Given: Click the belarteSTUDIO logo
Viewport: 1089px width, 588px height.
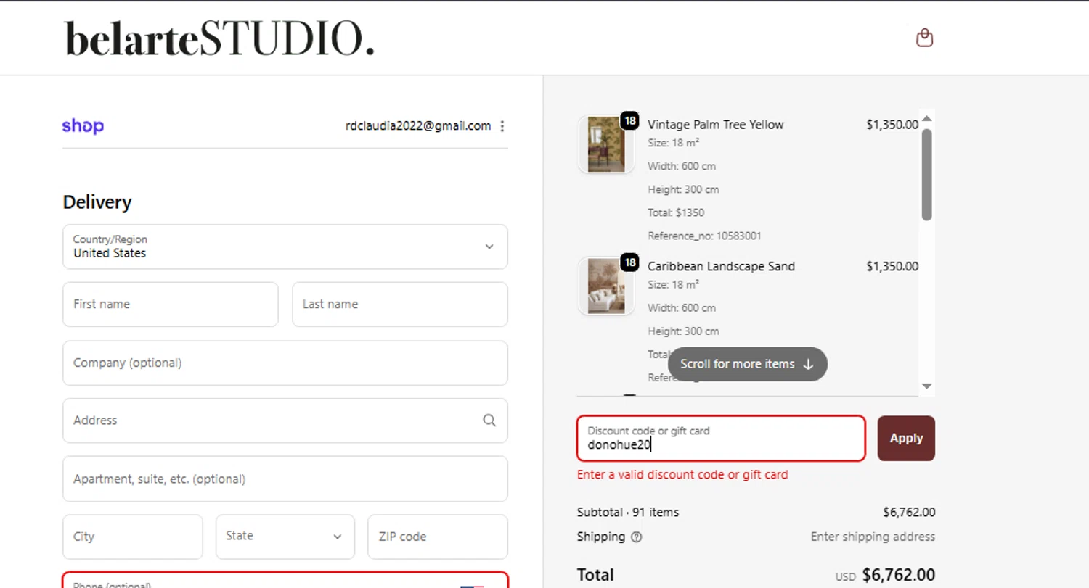Looking at the screenshot, I should click(219, 39).
